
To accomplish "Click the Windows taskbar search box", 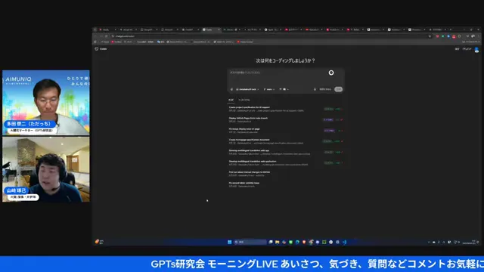I will (x=250, y=242).
